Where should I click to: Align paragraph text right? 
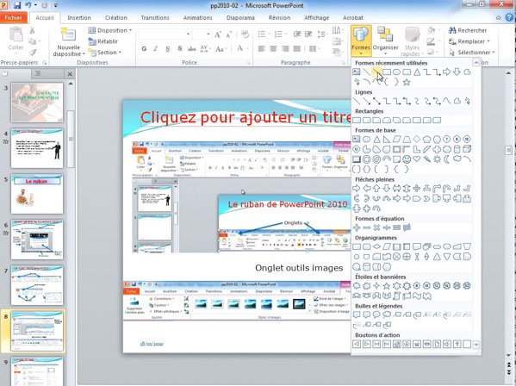285,49
